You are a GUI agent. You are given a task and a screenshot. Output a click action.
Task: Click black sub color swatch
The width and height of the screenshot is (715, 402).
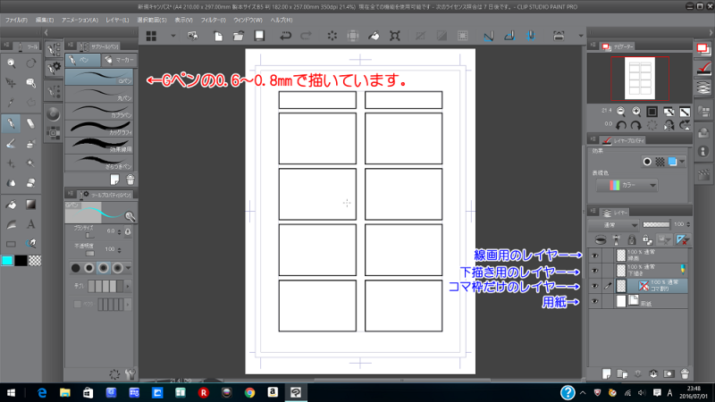[x=21, y=260]
